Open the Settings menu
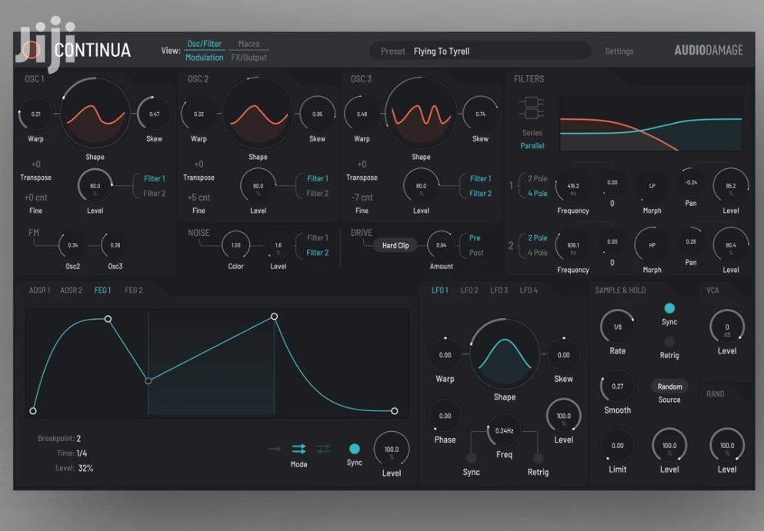 pos(619,51)
